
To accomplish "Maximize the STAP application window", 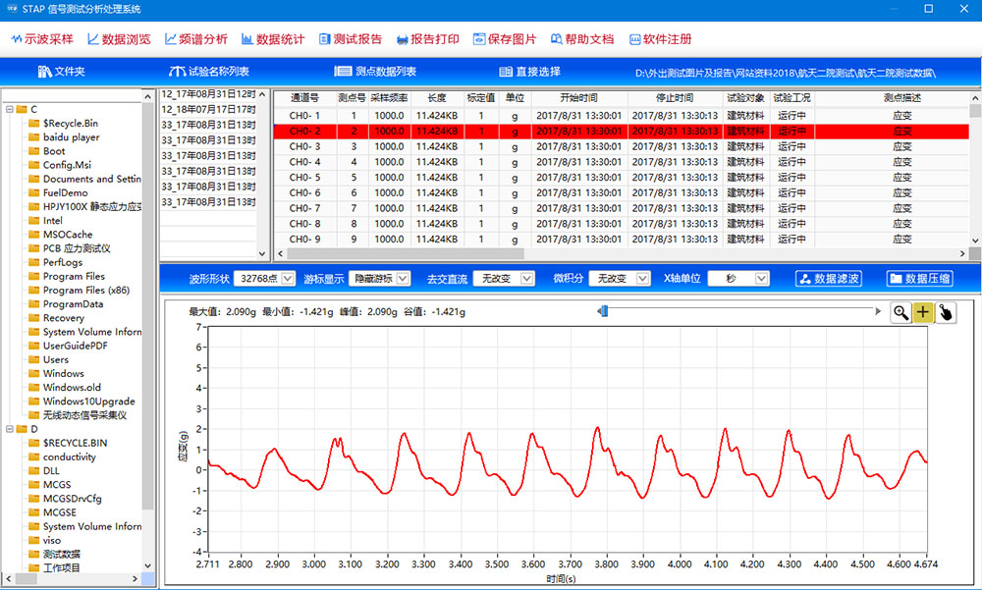I will tap(929, 9).
